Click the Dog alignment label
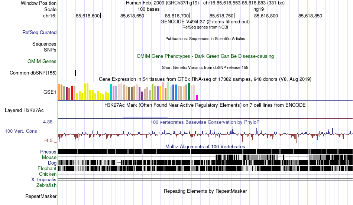This screenshot has height=205, width=353. pos(52,163)
